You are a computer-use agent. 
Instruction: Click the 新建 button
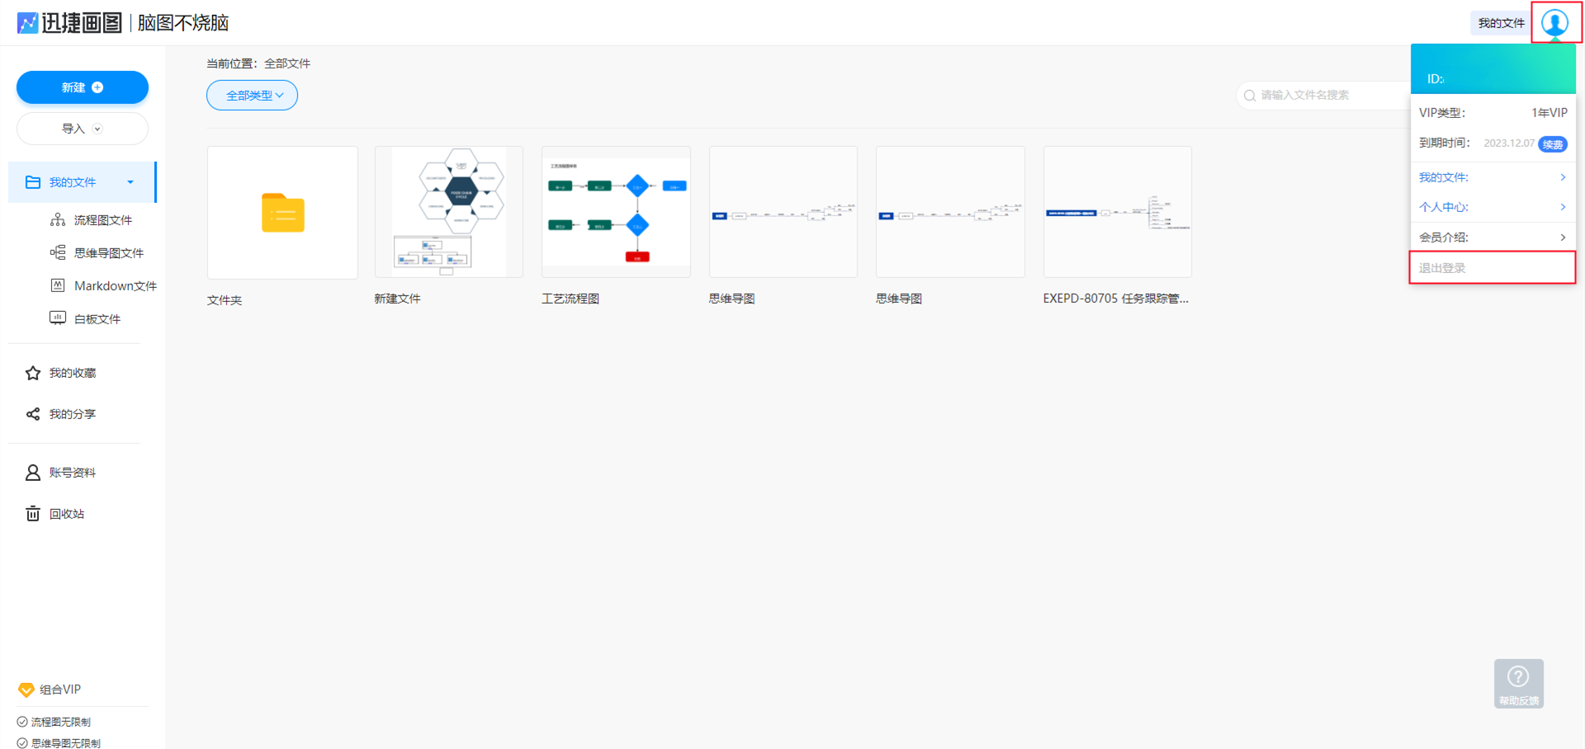tap(82, 87)
